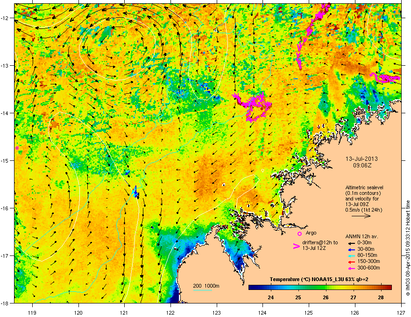Click the '80-150m' depth label
Image resolution: width=411 pixels, height=317 pixels.
pyautogui.click(x=367, y=255)
